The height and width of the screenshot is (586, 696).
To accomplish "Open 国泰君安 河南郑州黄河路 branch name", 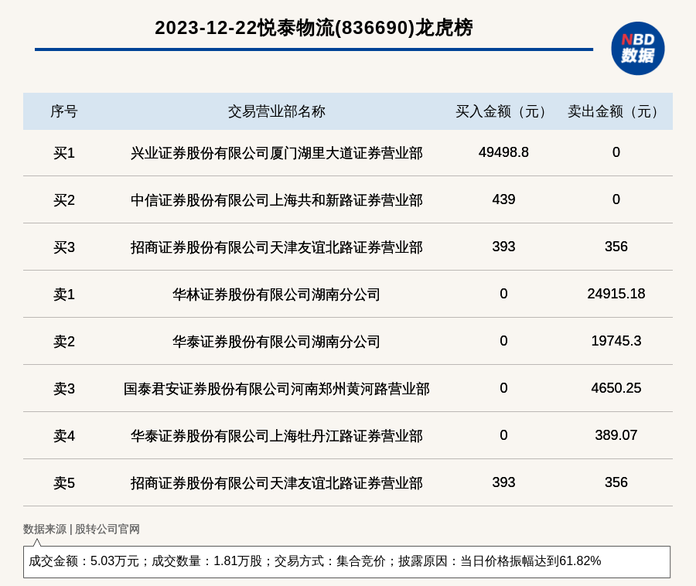I will 276,389.
